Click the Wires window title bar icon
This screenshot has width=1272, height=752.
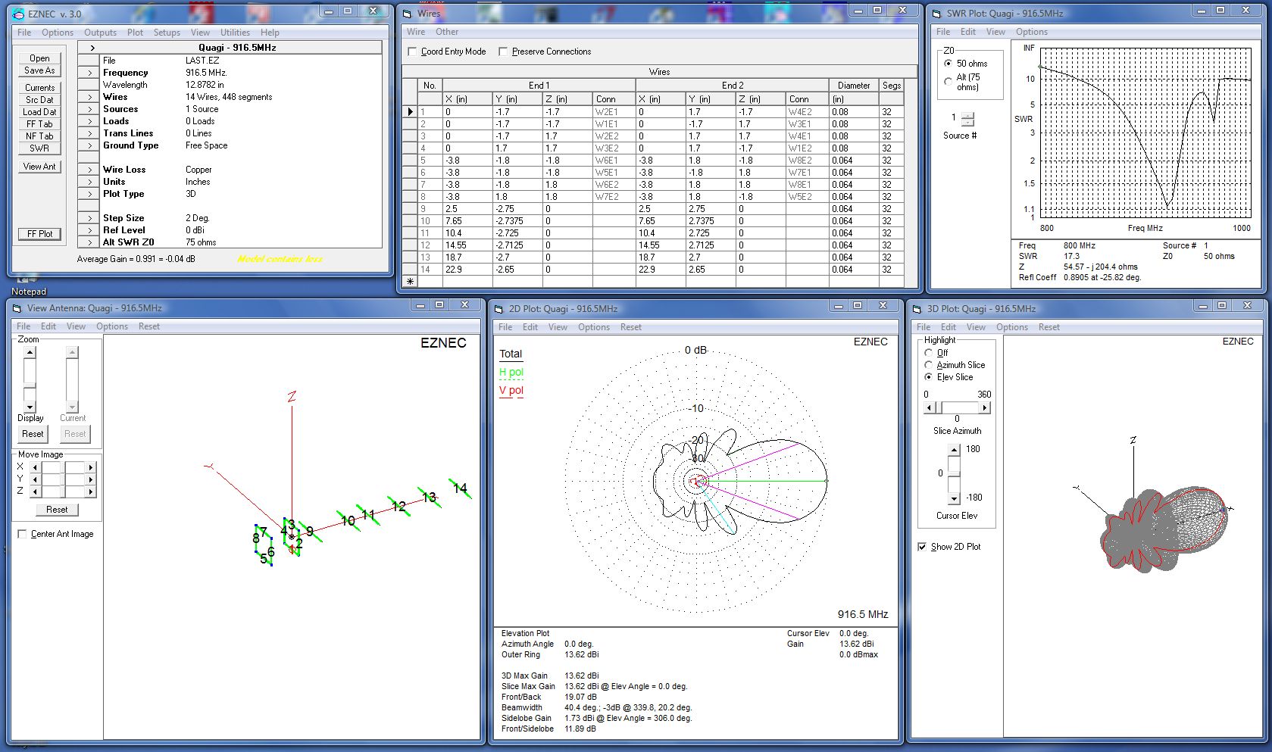tap(408, 14)
